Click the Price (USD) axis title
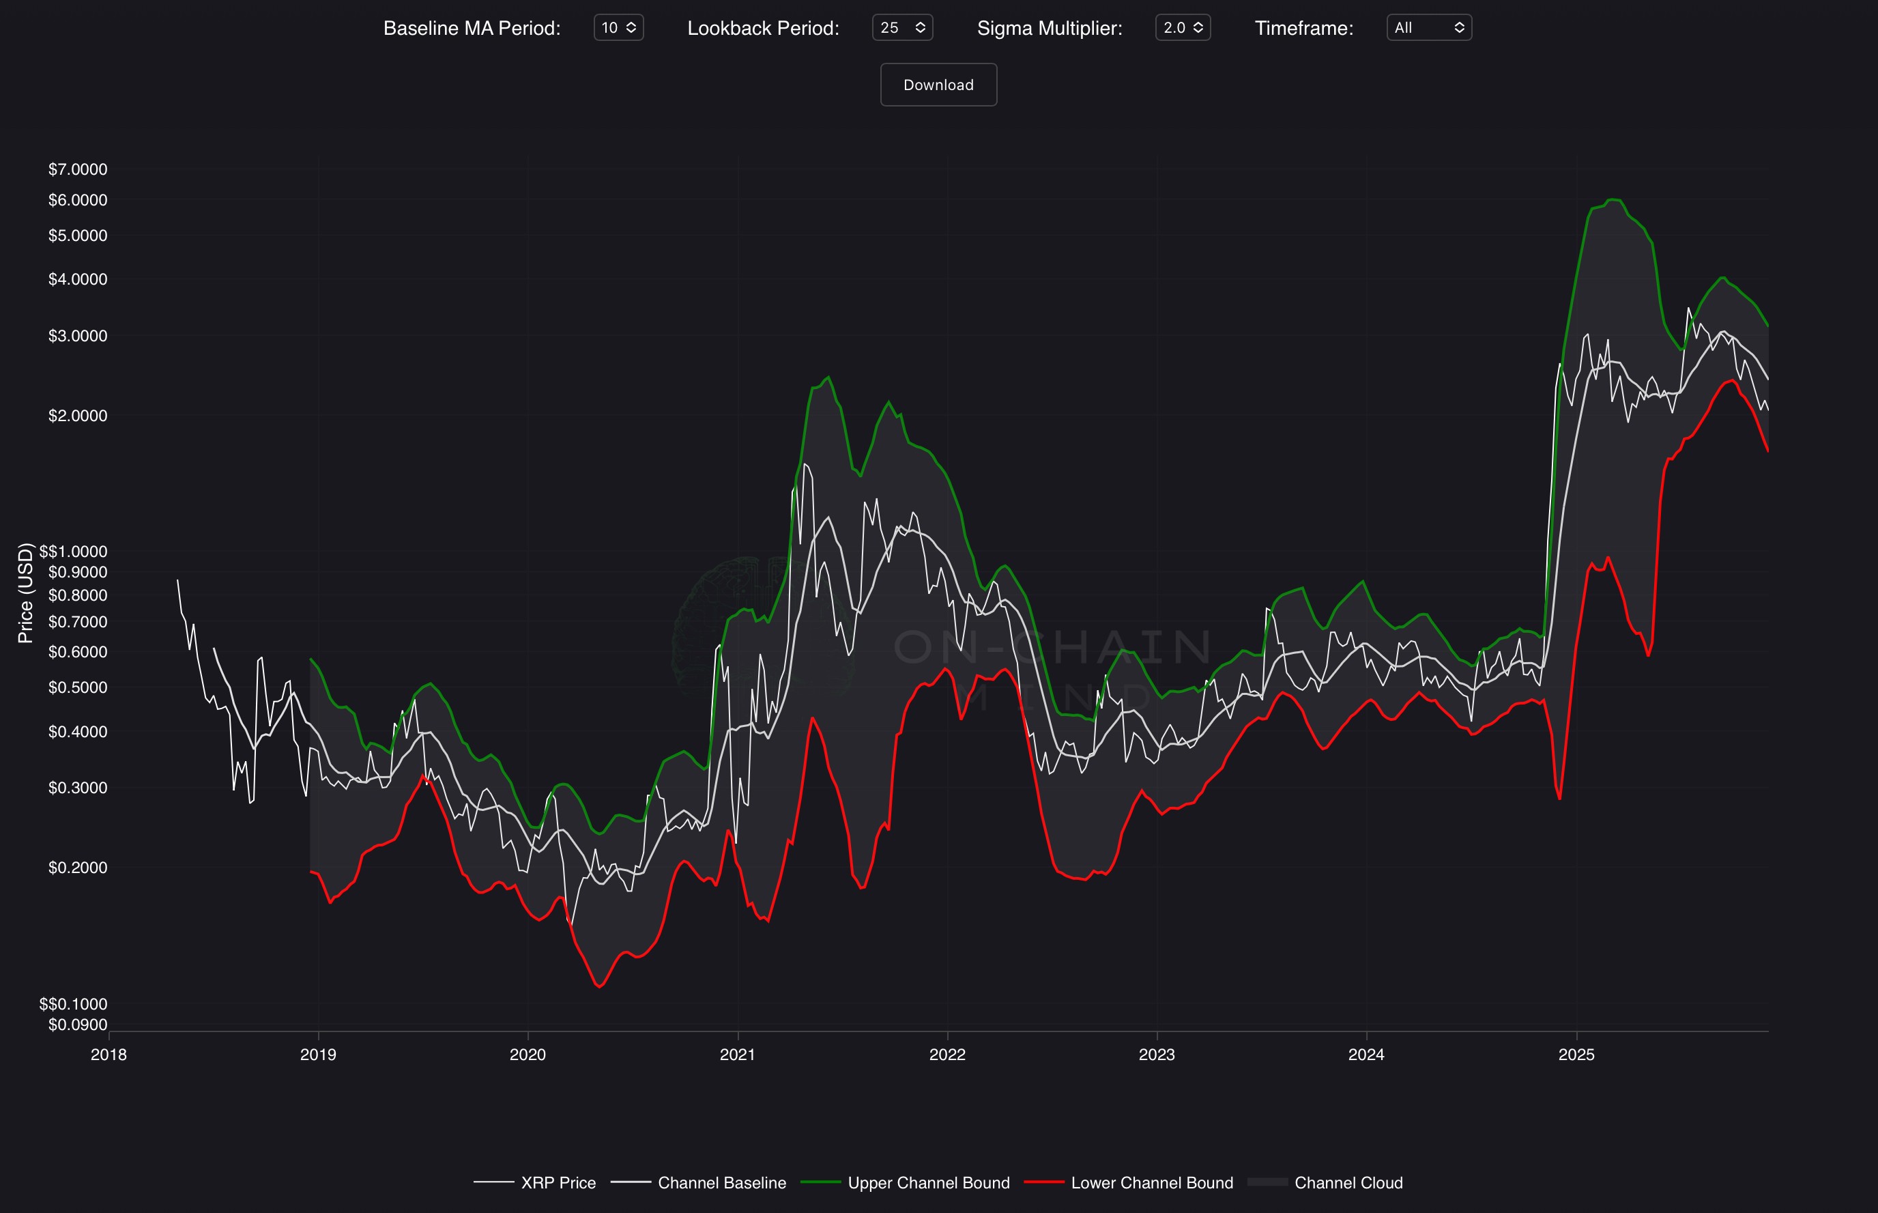 coord(25,593)
